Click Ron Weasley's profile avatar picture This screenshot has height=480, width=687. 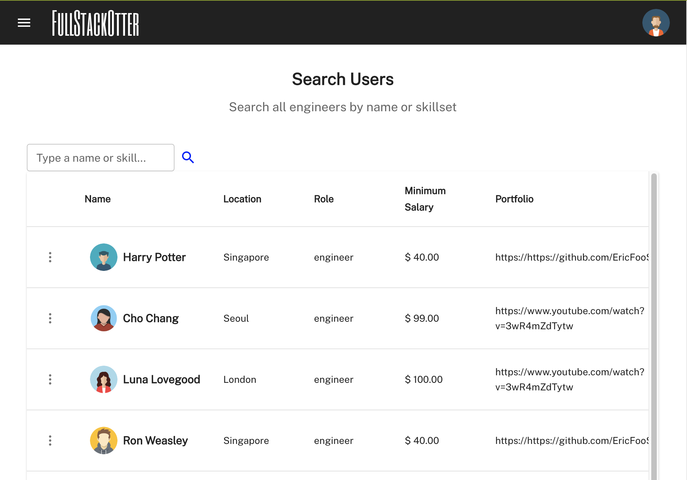point(103,440)
